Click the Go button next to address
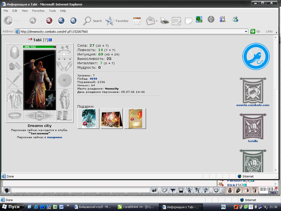Image resolution: width=281 pixels, height=211 pixels. [x=255, y=31]
